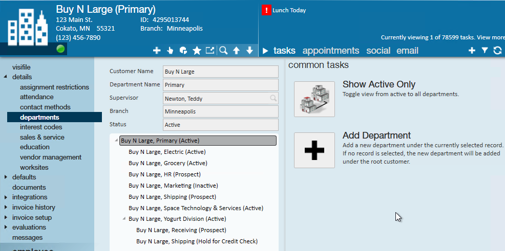Click the filter funnel icon
The width and height of the screenshot is (505, 251).
[485, 51]
